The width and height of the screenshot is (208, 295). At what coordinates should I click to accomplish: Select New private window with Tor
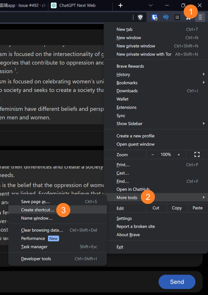click(x=144, y=54)
